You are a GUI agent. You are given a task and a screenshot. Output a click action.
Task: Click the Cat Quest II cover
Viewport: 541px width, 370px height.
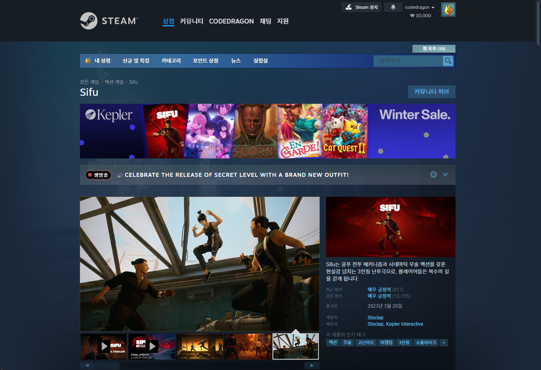344,131
